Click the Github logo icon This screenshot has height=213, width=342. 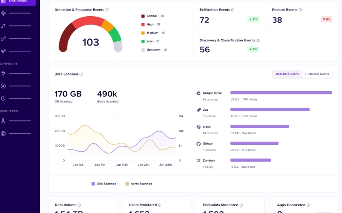pos(198,144)
